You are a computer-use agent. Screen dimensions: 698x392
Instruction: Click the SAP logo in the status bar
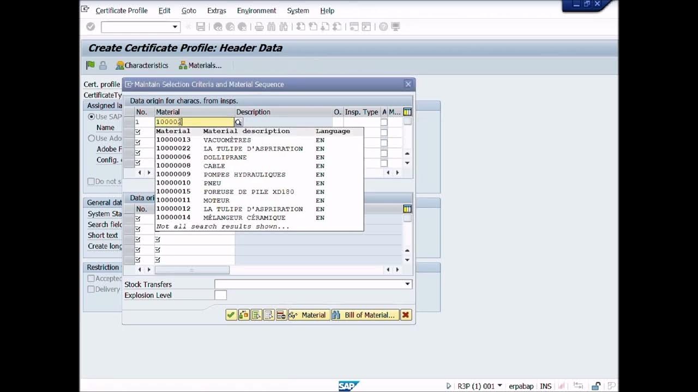[x=348, y=386]
